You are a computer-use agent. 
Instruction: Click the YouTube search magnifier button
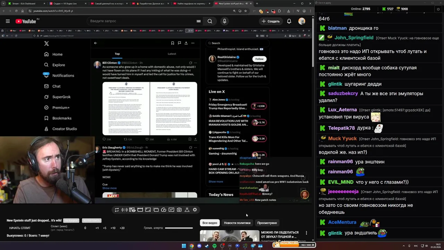(210, 21)
